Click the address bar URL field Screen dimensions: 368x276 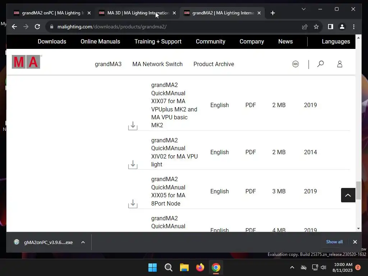point(174,27)
